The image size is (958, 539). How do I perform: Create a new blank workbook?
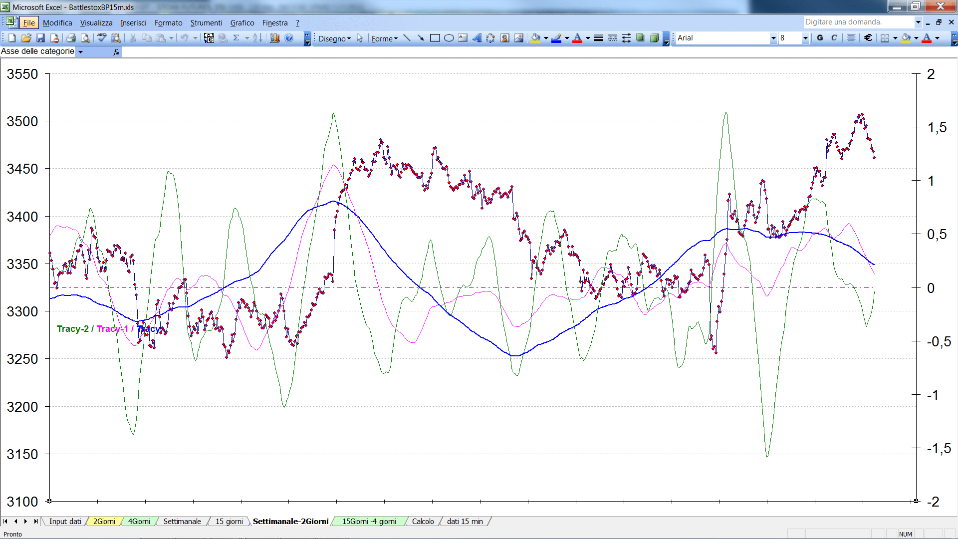[12, 38]
